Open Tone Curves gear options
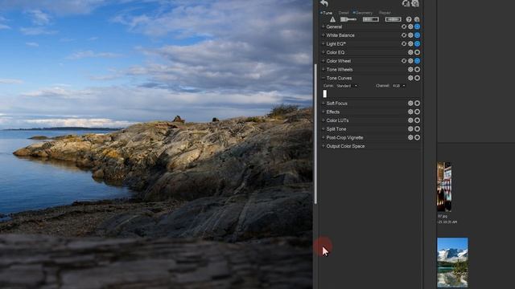This screenshot has width=515, height=289. click(x=410, y=78)
